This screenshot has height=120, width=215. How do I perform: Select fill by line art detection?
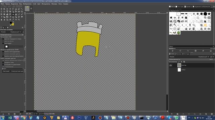pos(3,56)
